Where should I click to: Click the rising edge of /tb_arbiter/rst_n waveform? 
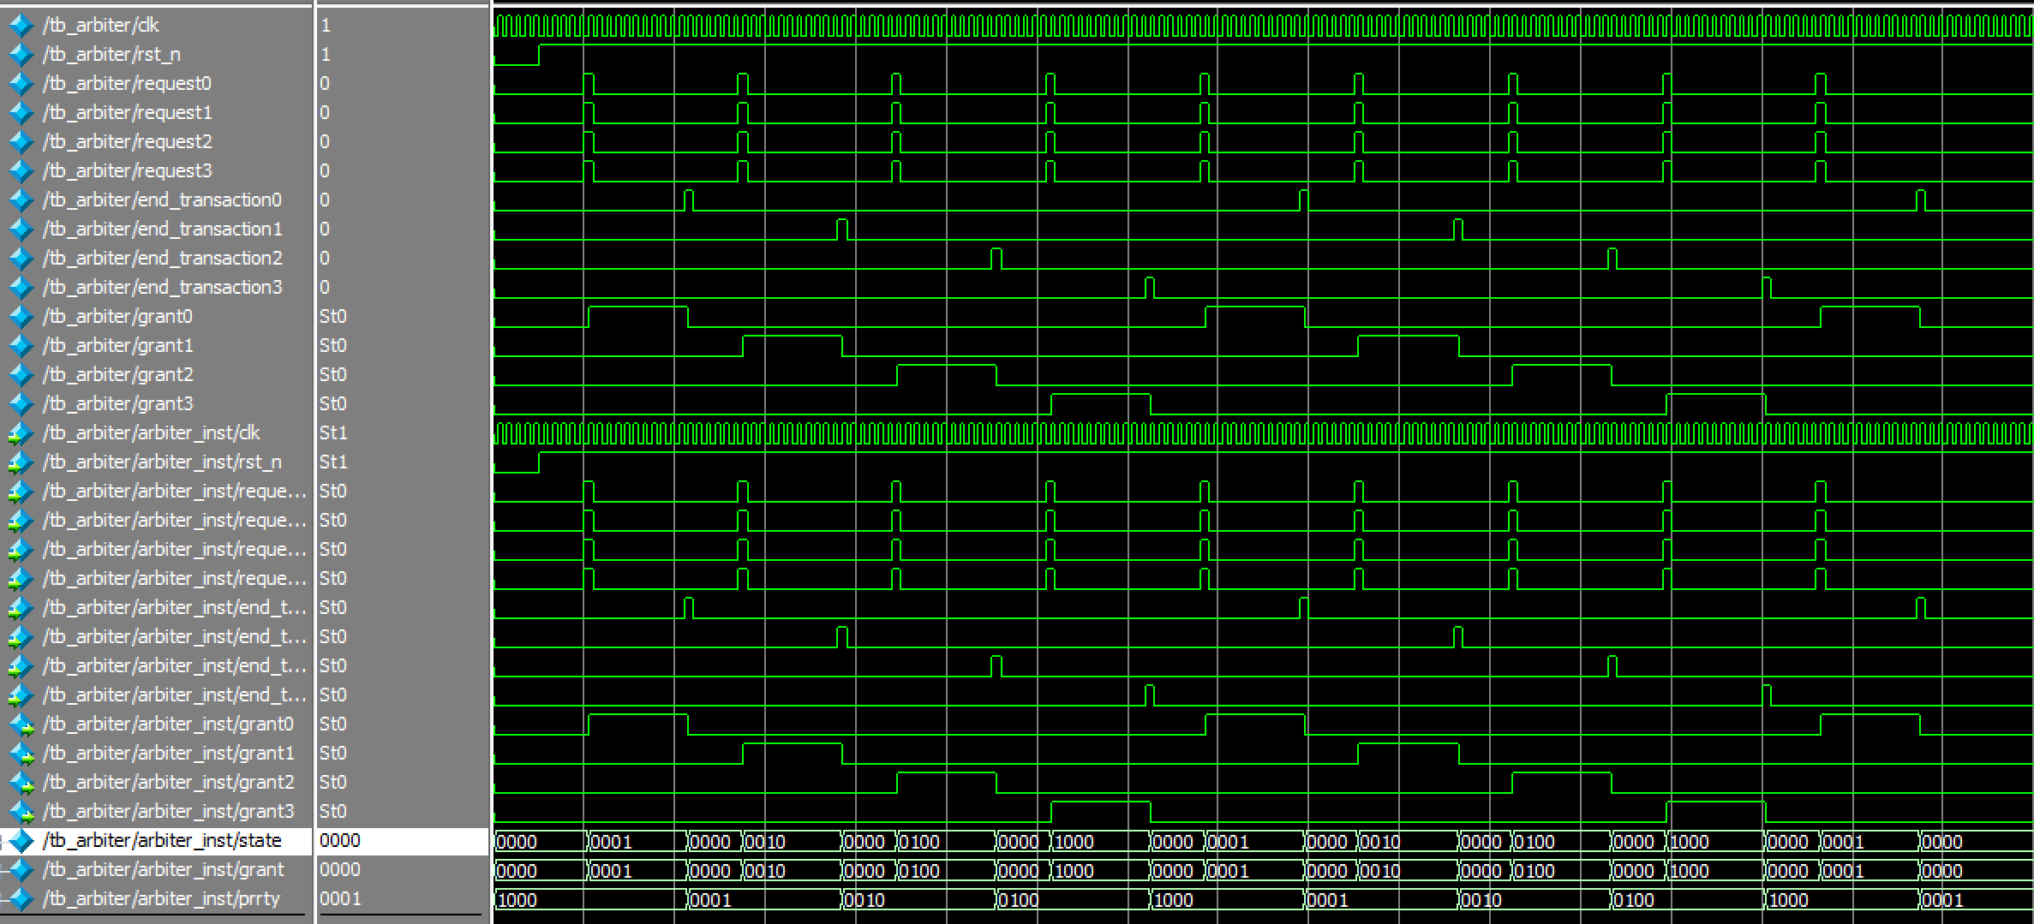click(539, 56)
